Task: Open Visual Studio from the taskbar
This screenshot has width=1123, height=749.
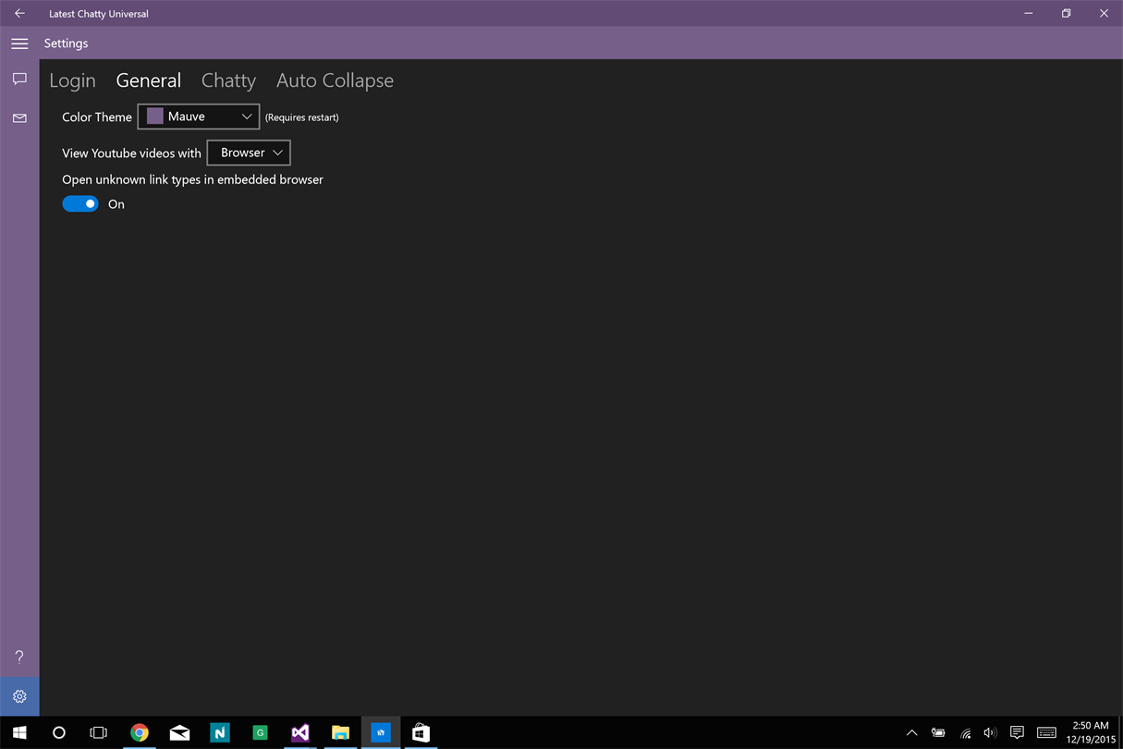Action: [x=300, y=732]
